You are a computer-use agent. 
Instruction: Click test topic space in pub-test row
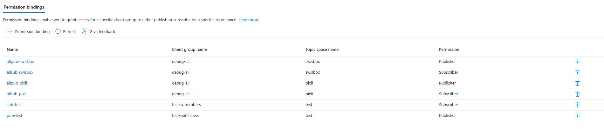pyautogui.click(x=309, y=115)
